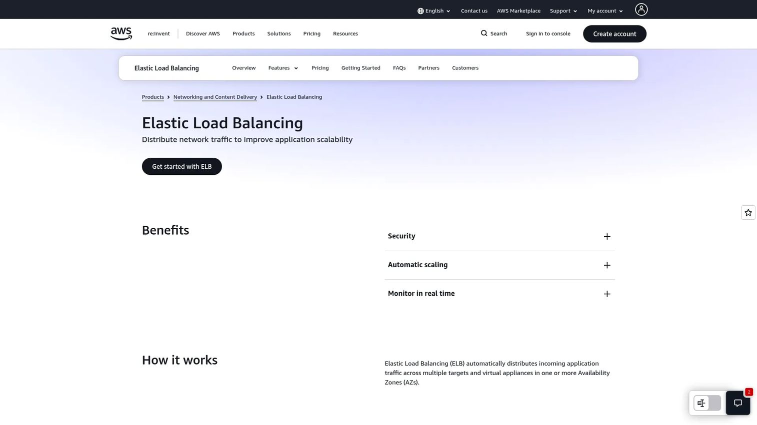Open Networking and Content Delivery breadcrumb
The width and height of the screenshot is (757, 425).
[x=215, y=97]
